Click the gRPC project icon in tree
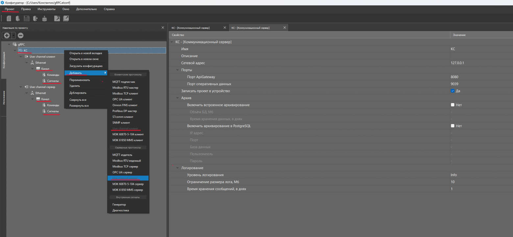This screenshot has height=237, width=513. (14, 44)
